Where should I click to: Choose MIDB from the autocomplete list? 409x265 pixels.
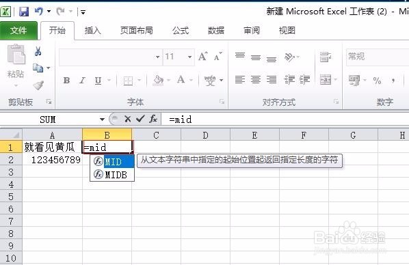pos(112,175)
